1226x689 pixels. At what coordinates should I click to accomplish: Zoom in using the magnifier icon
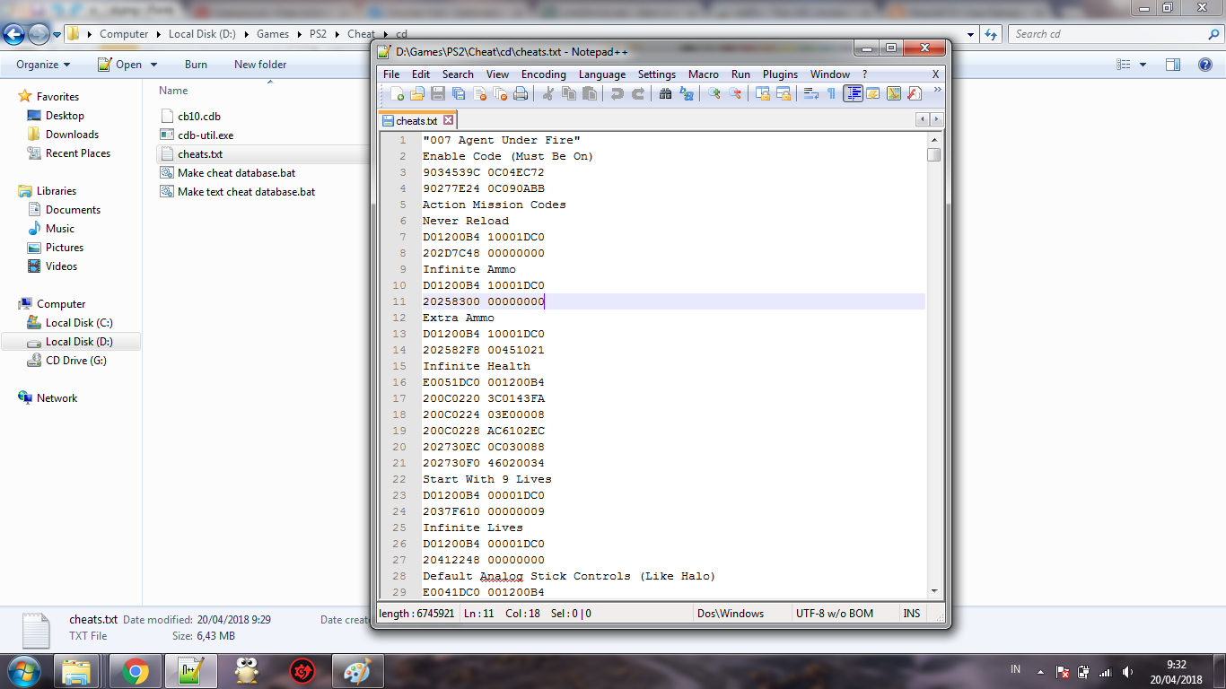tap(712, 93)
